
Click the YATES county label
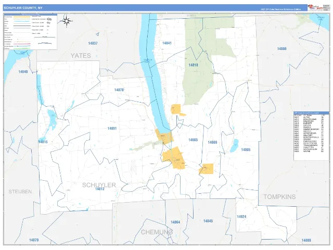81,56
